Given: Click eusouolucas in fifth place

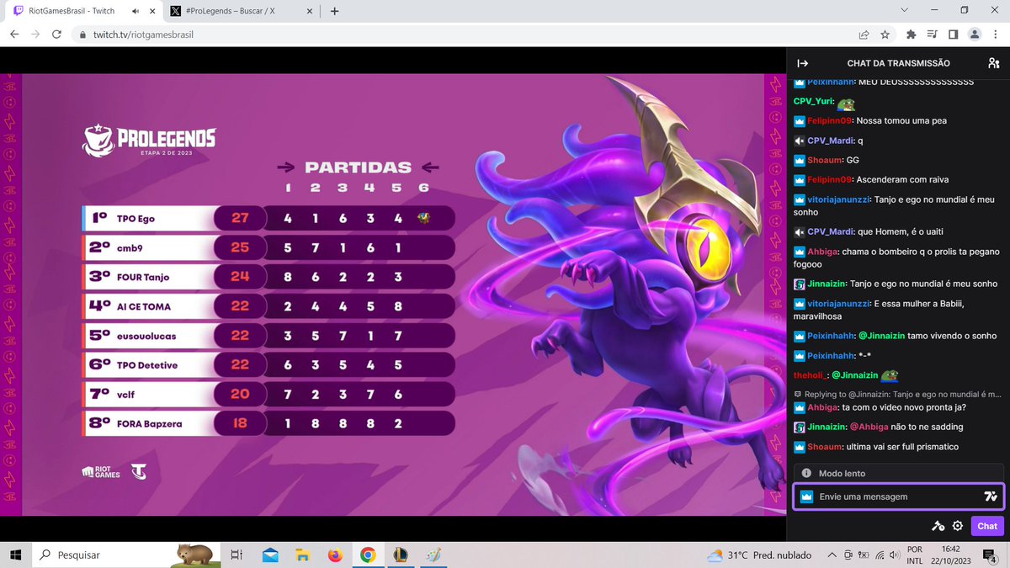Looking at the screenshot, I should coord(146,336).
